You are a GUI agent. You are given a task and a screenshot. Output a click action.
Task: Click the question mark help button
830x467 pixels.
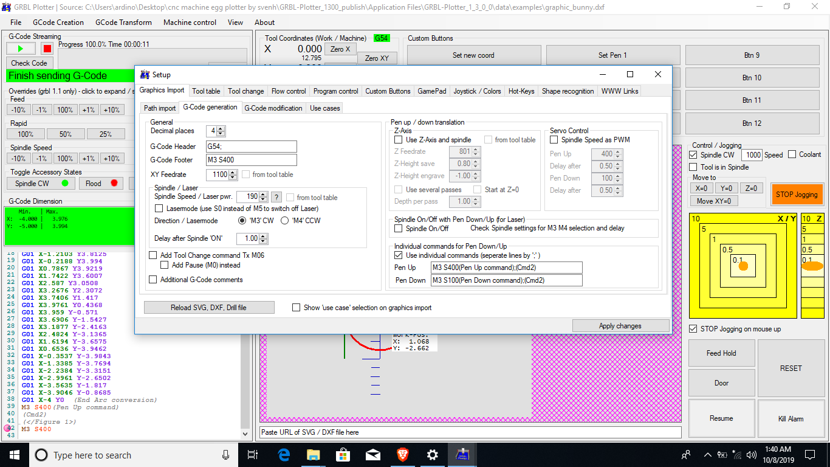coord(276,197)
